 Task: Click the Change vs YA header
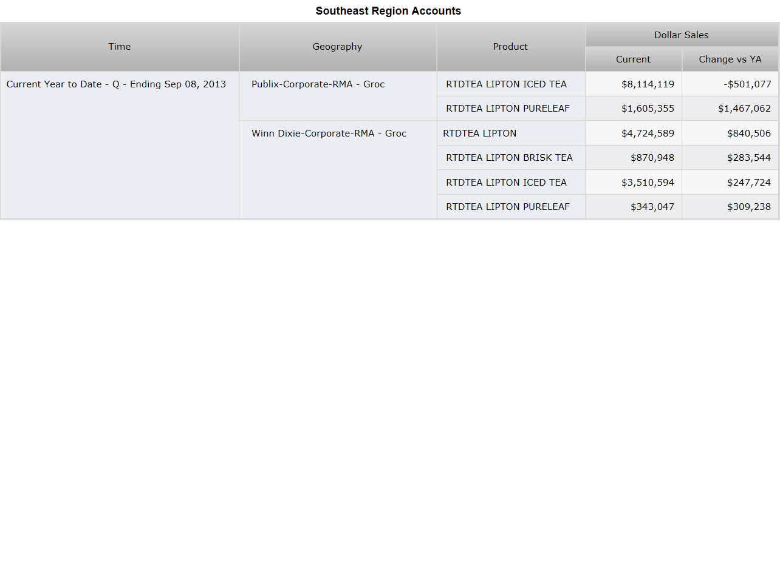(x=730, y=59)
